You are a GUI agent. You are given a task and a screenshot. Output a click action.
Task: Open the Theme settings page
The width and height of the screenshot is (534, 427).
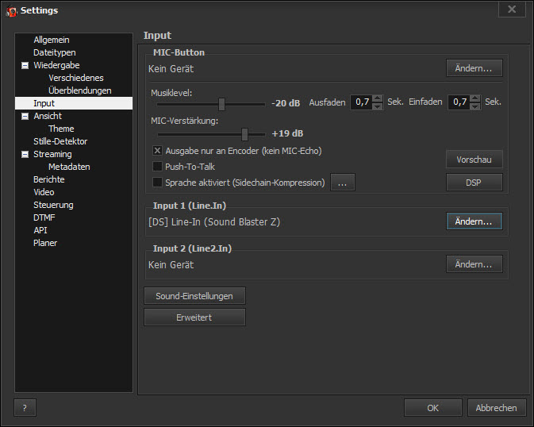click(x=61, y=129)
